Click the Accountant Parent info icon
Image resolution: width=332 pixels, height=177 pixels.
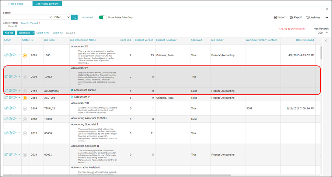click(x=72, y=90)
